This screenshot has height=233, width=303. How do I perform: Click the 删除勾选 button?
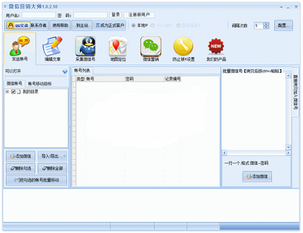(x=21, y=168)
